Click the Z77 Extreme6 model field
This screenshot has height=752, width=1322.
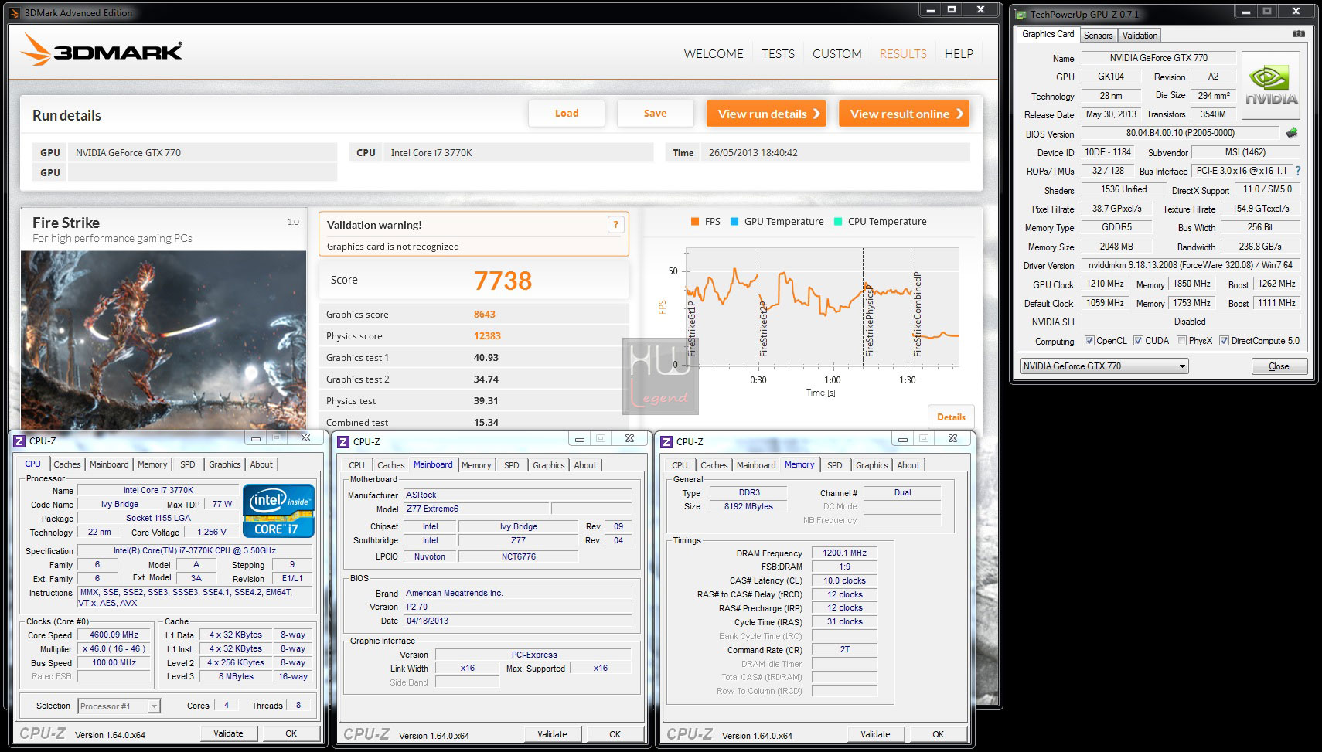pyautogui.click(x=476, y=509)
